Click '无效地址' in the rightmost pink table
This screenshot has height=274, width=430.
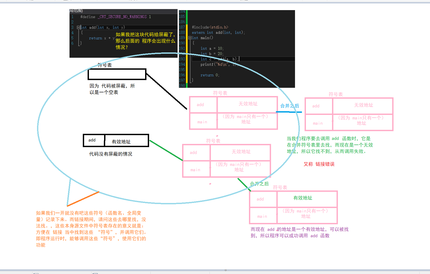tap(363, 105)
